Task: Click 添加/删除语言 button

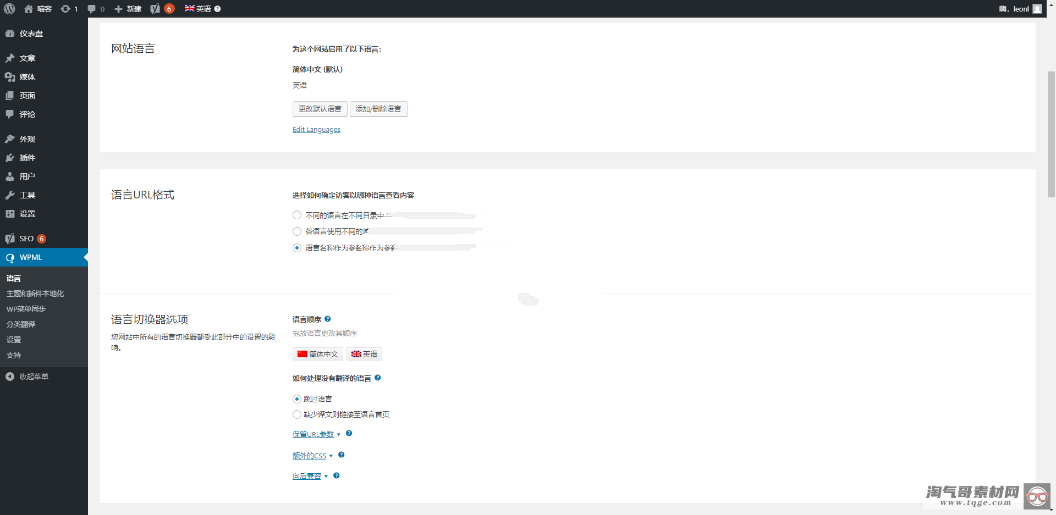Action: pyautogui.click(x=378, y=109)
